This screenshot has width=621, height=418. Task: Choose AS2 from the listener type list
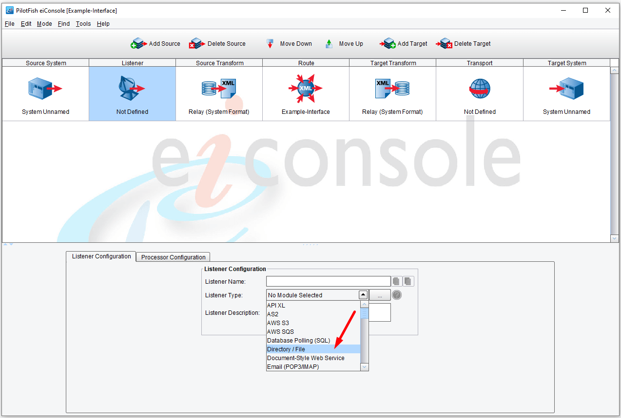point(313,314)
